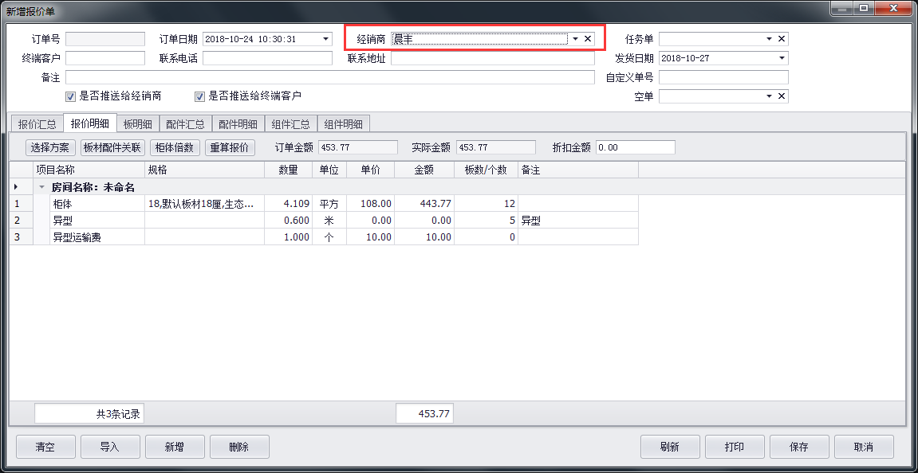Open the 配件明细 tab
Viewport: 918px width, 473px height.
point(238,124)
